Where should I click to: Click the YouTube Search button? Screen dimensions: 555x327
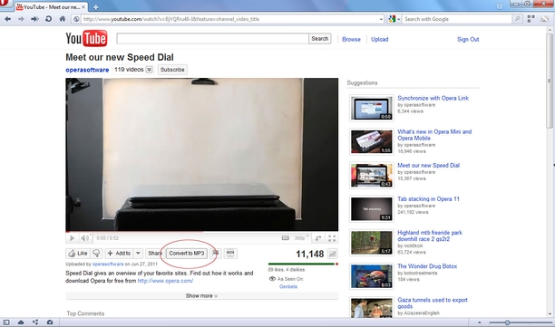click(x=319, y=39)
